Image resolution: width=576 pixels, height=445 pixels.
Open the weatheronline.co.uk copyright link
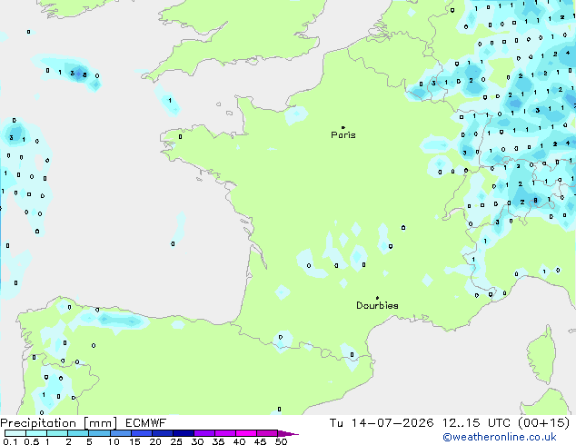500,437
